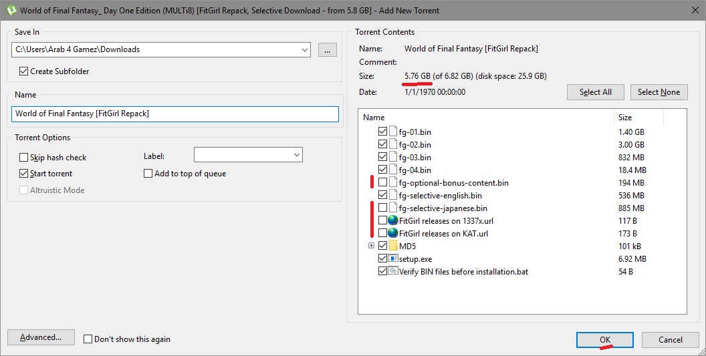Select the fg-selective-japanese.bin row name
This screenshot has height=356, width=706.
[x=443, y=208]
